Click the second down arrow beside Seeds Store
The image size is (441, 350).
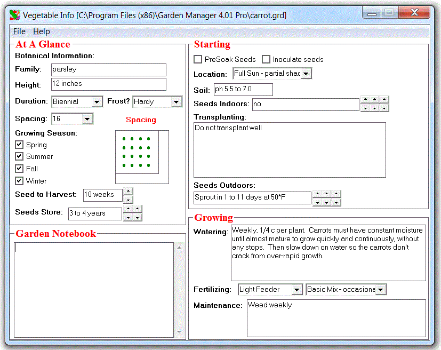pos(137,218)
